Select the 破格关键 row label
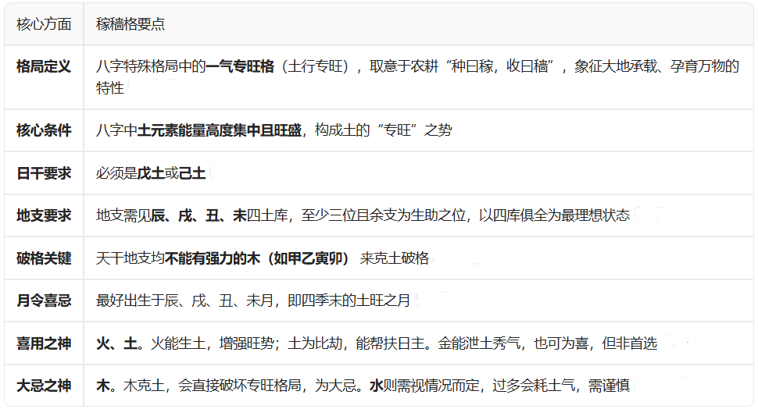Viewport: 758px width, 409px height. coord(44,258)
